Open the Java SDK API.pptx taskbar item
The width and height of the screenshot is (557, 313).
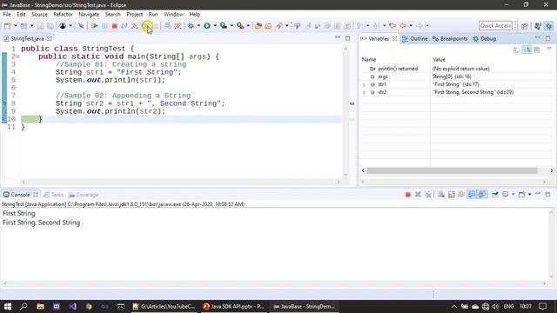pos(233,306)
